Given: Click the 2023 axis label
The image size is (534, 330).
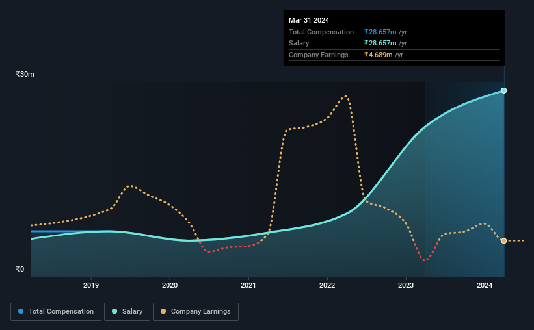Looking at the screenshot, I should point(406,285).
